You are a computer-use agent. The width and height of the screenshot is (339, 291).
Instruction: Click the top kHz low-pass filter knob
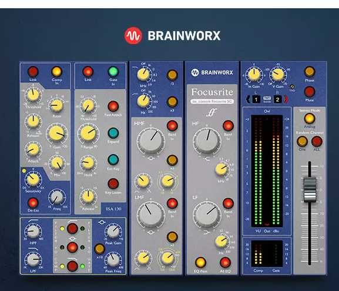[143, 74]
